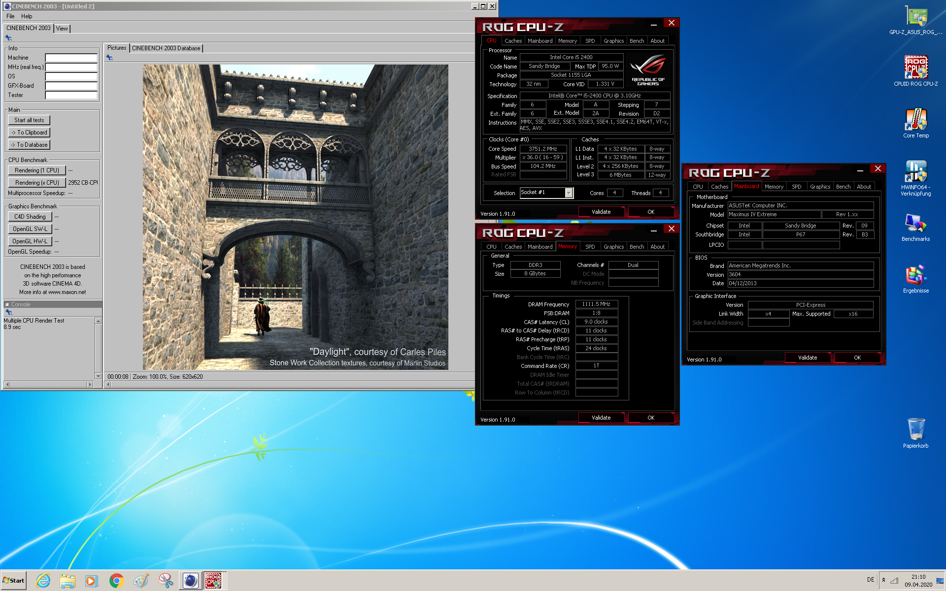946x591 pixels.
Task: Open CPUID ROG CPU-Z desktop icon
Action: point(915,71)
